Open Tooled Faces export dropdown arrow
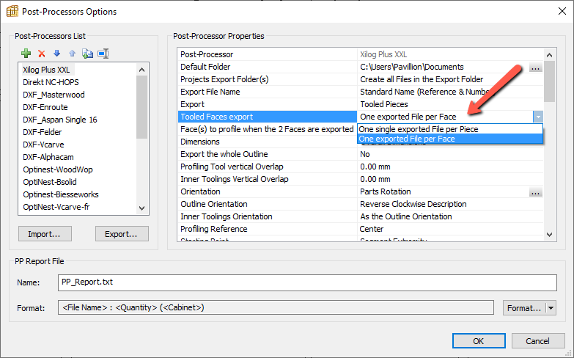 click(538, 117)
